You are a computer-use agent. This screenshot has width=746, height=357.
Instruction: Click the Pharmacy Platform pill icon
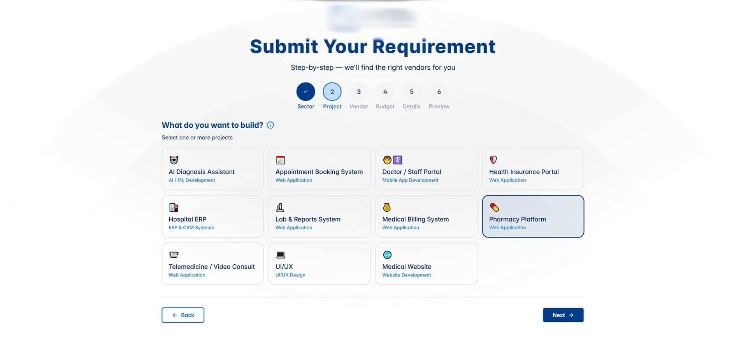(494, 207)
